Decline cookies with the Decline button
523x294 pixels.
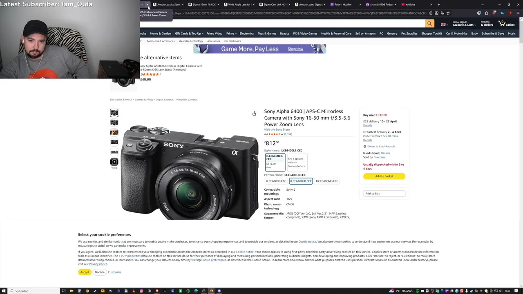tap(100, 272)
